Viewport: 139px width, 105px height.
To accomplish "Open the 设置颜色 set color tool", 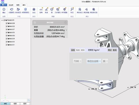I will [12, 9].
